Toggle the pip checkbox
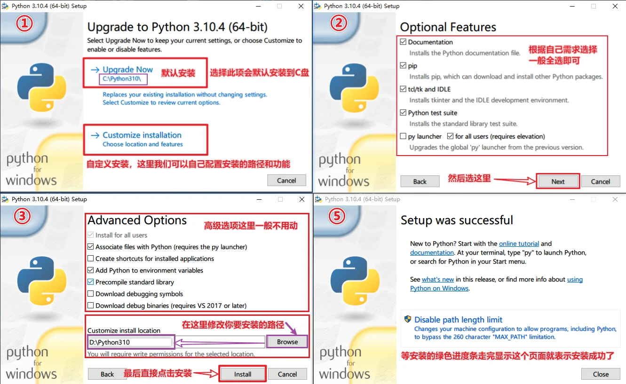This screenshot has width=626, height=384. [403, 65]
